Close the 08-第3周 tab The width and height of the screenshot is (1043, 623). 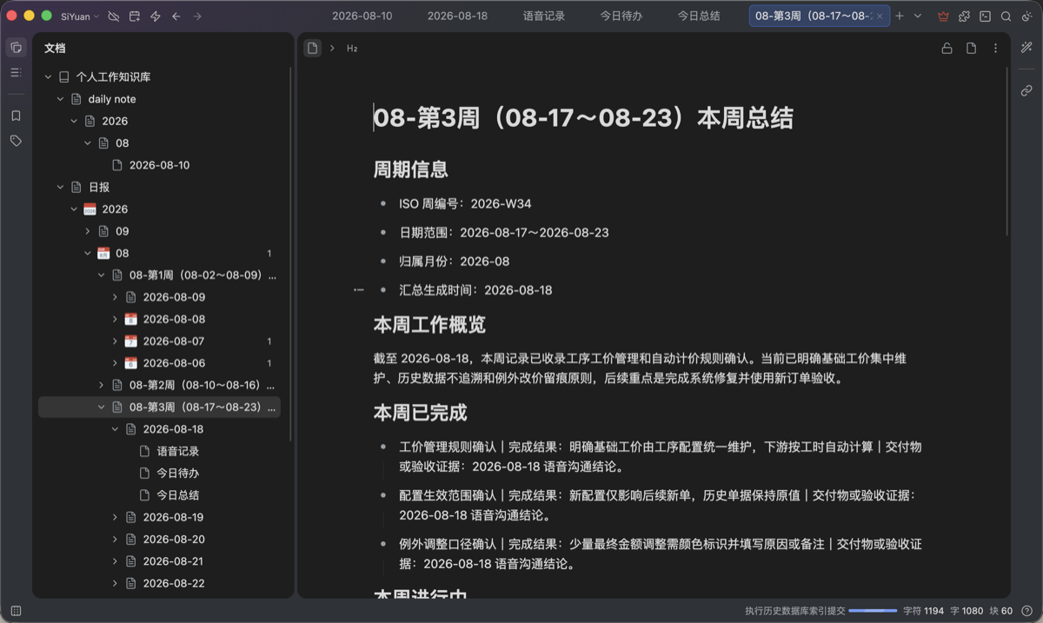pyautogui.click(x=880, y=17)
